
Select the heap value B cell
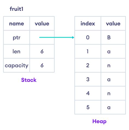tap(113, 37)
